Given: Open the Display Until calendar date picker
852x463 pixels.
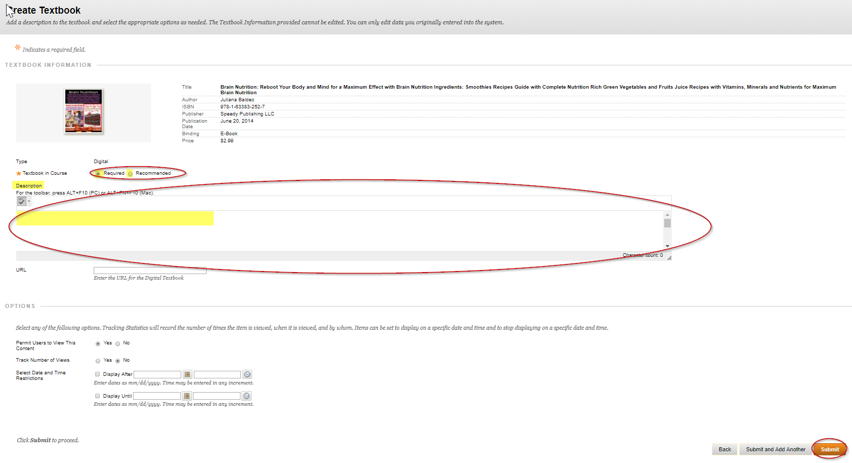Looking at the screenshot, I should coord(186,396).
